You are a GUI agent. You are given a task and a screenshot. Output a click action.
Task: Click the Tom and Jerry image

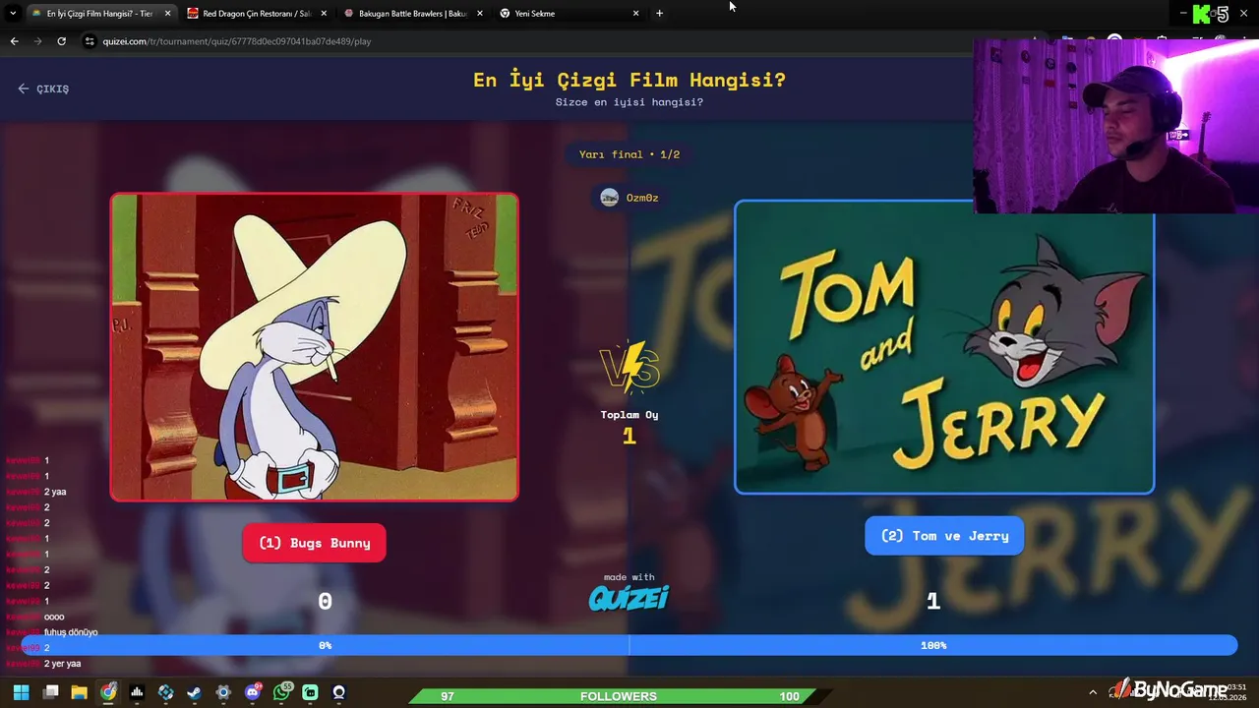(x=944, y=347)
